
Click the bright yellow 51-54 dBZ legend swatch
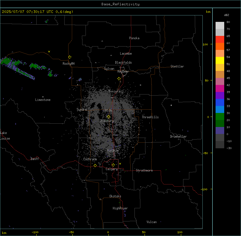tap(220, 60)
